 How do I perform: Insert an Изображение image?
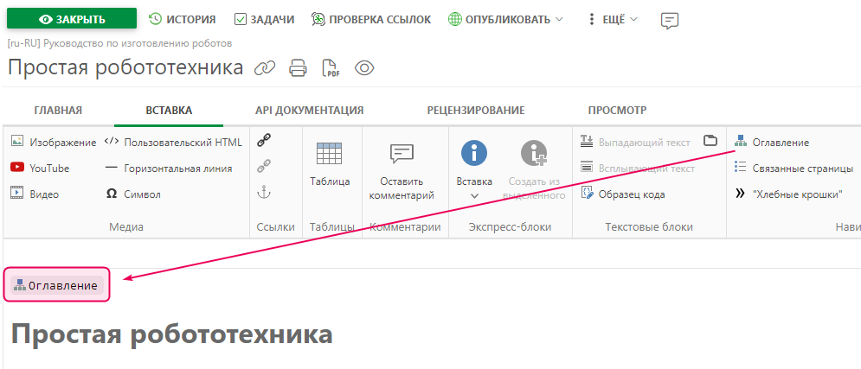pos(54,142)
